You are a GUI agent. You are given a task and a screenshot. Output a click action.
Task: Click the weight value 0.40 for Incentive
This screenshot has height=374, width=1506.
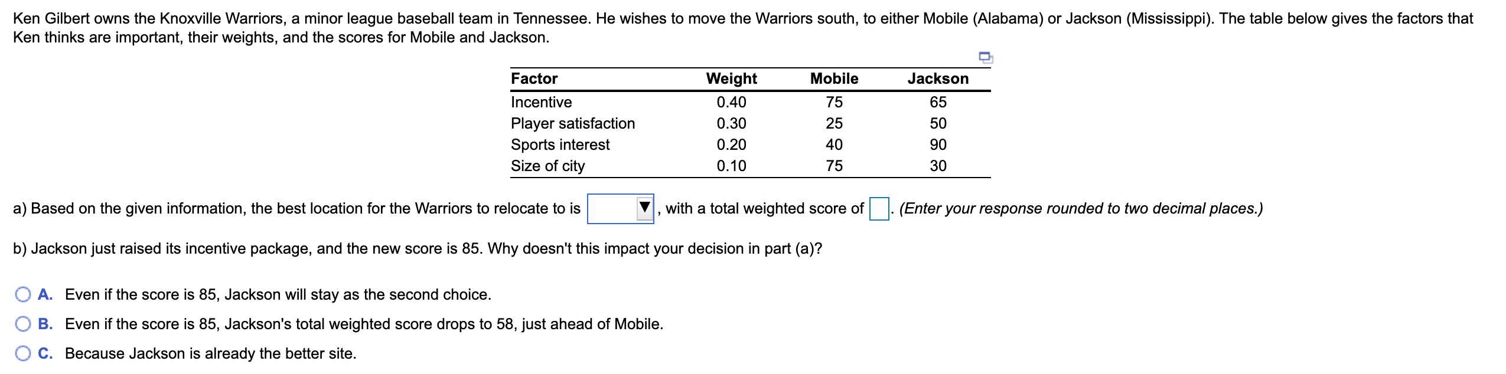(730, 102)
